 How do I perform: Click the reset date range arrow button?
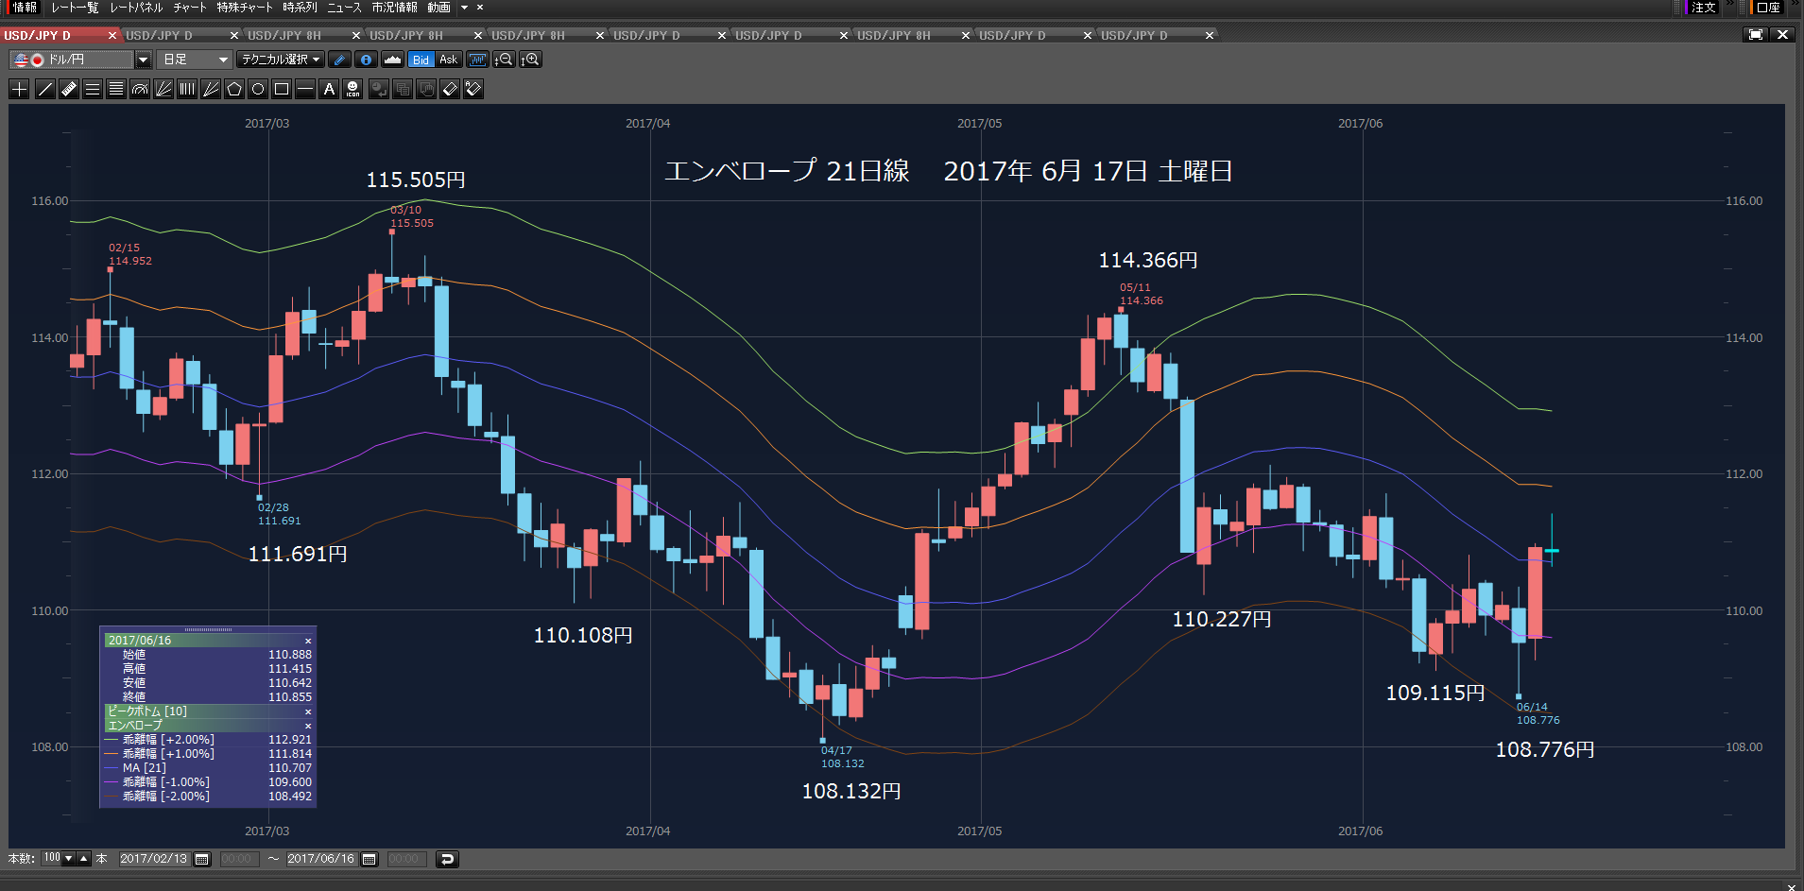447,859
